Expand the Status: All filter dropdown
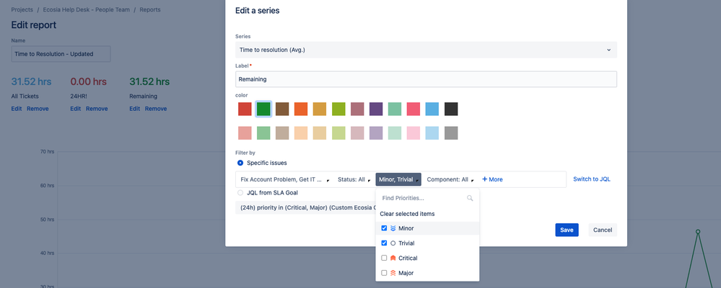 click(354, 179)
